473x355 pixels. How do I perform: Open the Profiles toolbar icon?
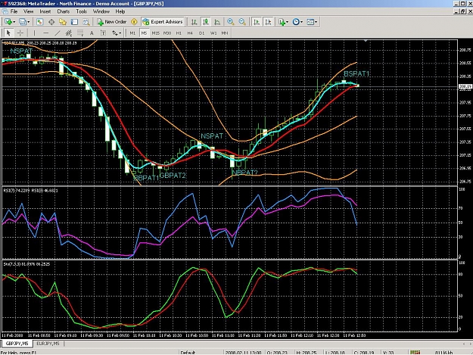[23, 22]
